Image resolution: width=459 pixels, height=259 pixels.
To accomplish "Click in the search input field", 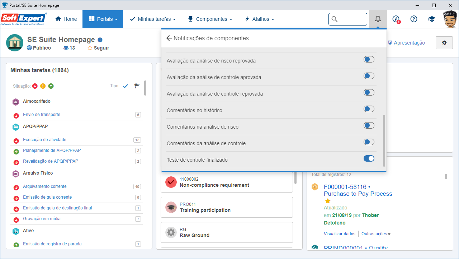I will pos(348,19).
